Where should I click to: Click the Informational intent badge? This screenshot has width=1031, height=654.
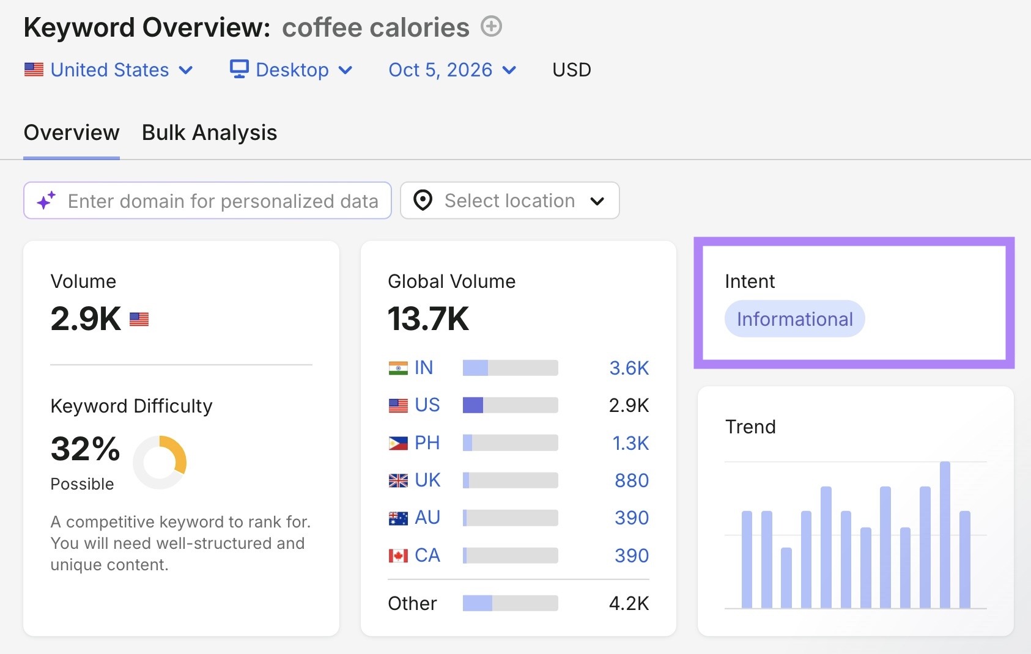[794, 318]
